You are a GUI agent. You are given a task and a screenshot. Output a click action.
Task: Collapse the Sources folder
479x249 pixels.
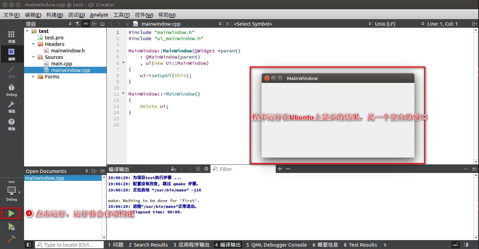point(33,57)
